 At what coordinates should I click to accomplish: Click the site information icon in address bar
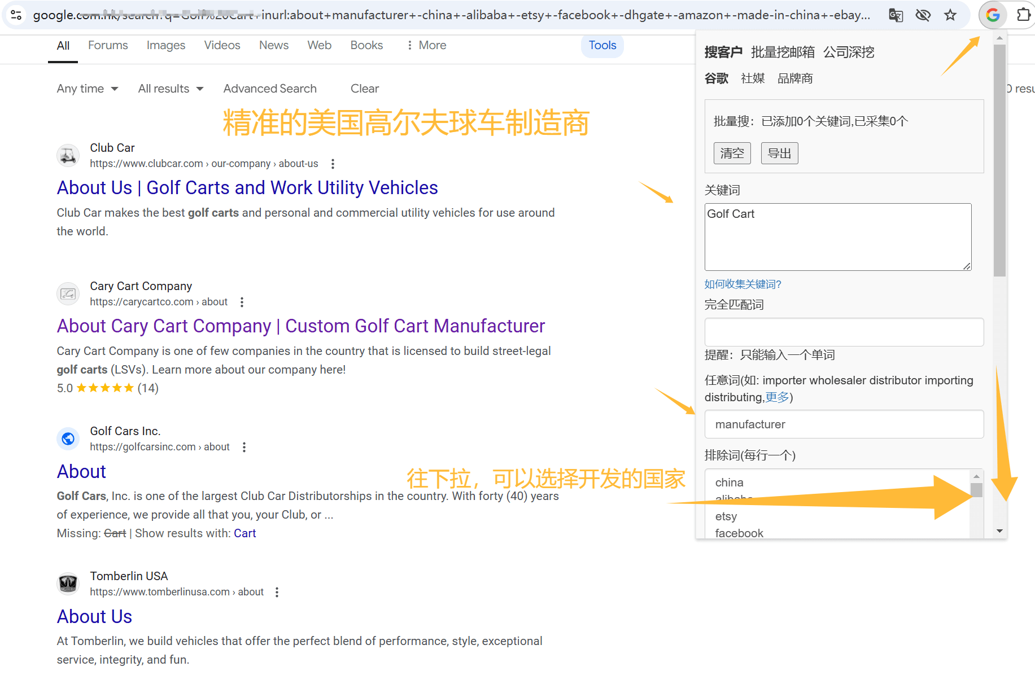[16, 15]
